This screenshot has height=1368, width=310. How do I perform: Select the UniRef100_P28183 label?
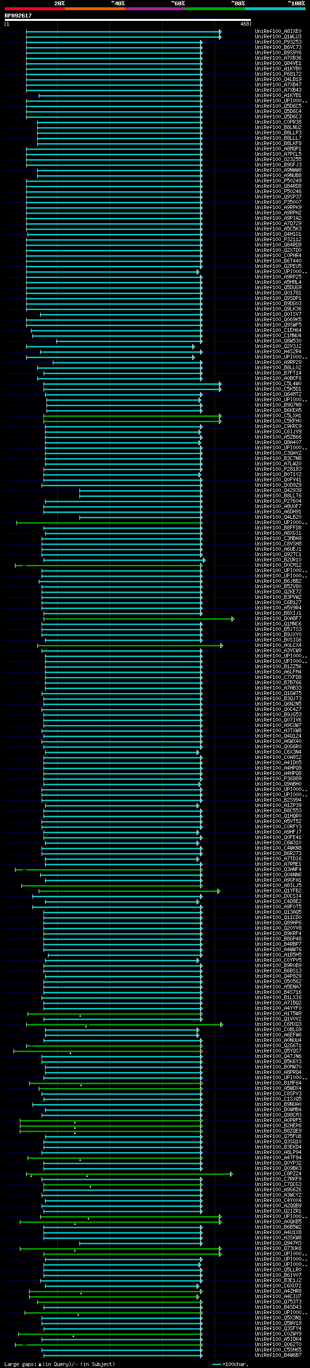pyautogui.click(x=278, y=469)
